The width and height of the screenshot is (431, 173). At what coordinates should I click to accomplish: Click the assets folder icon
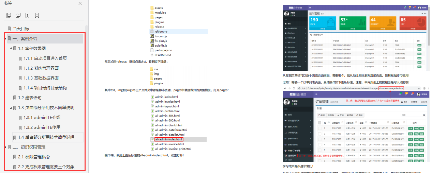152,8
